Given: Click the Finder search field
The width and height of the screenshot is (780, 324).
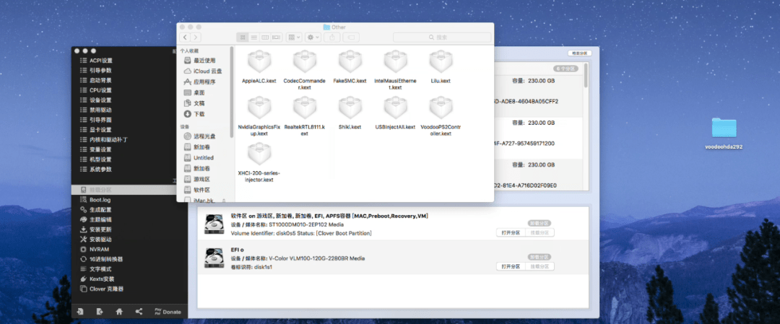Looking at the screenshot, I should tap(442, 38).
